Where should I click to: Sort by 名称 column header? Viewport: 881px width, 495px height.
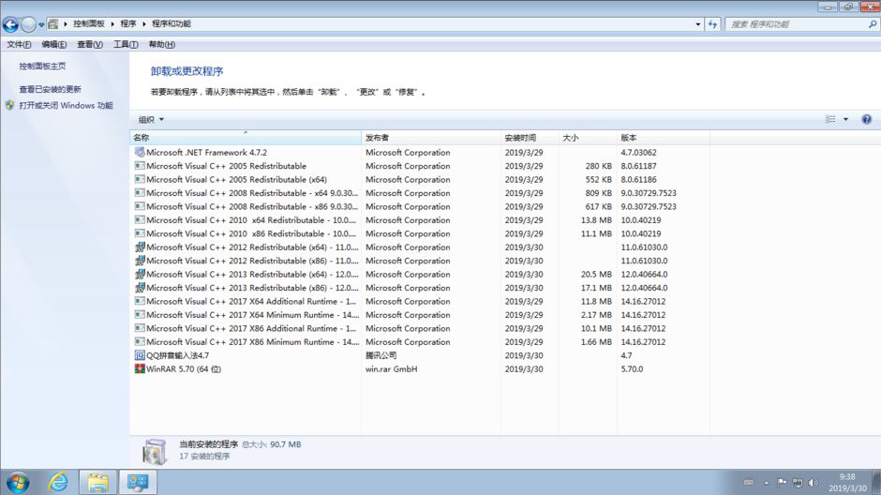[x=245, y=138]
